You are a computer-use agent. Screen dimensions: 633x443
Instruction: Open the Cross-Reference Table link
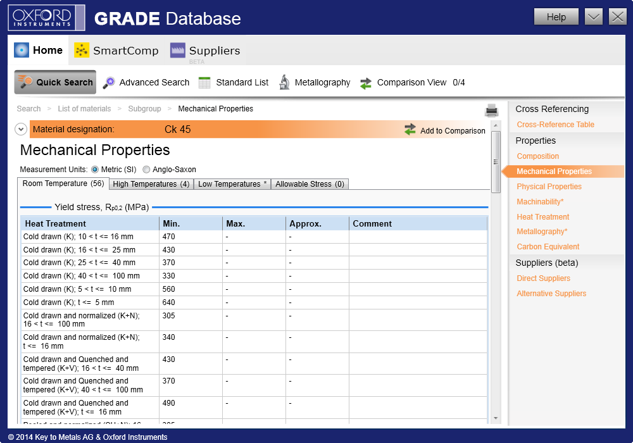click(555, 124)
